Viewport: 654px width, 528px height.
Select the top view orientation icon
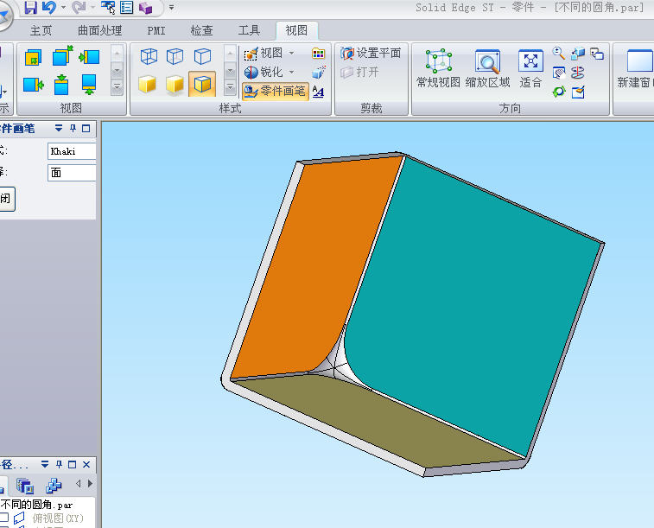click(61, 85)
